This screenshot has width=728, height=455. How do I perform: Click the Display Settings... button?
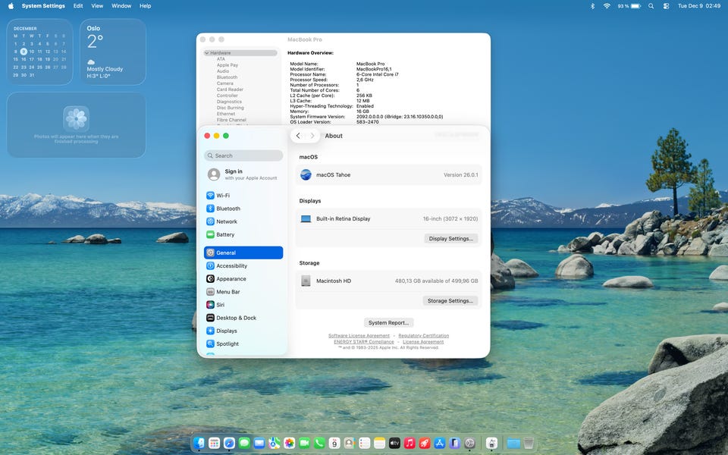coord(450,238)
